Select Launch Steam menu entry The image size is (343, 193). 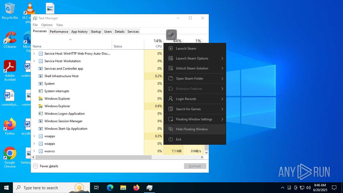[195, 48]
